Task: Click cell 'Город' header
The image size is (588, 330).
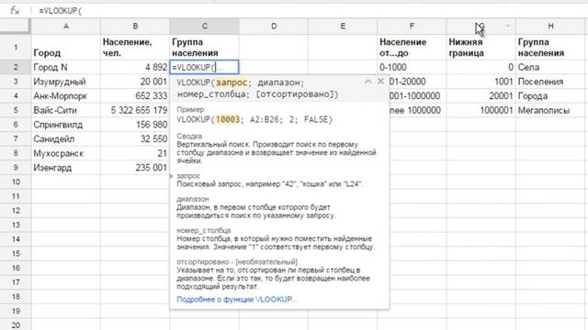Action: click(66, 47)
